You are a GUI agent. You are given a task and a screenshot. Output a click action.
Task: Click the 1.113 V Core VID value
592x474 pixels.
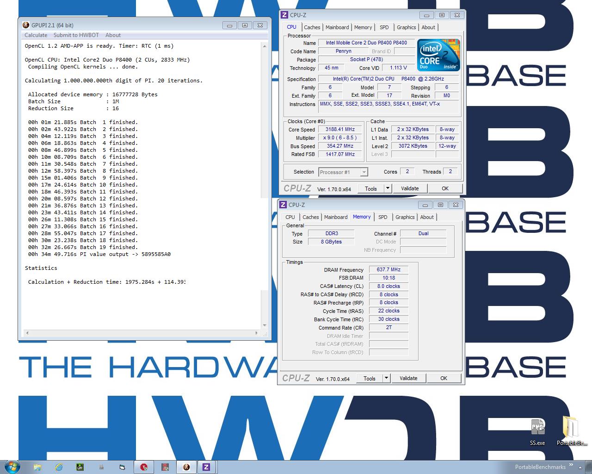(x=398, y=68)
